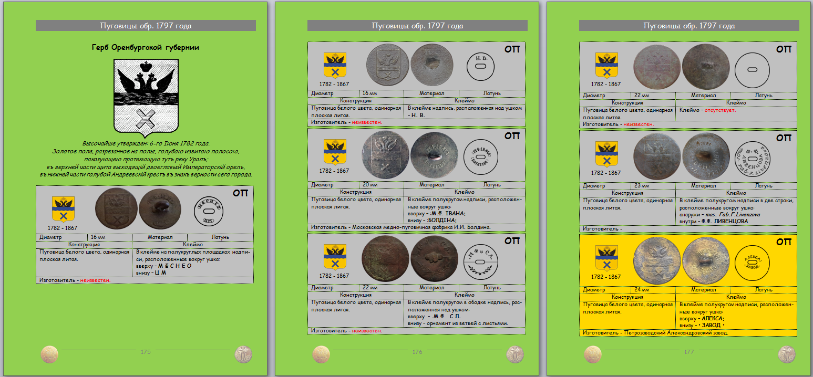Click the ЛИВЕНЦОВА circular stamp diagram

[752, 159]
